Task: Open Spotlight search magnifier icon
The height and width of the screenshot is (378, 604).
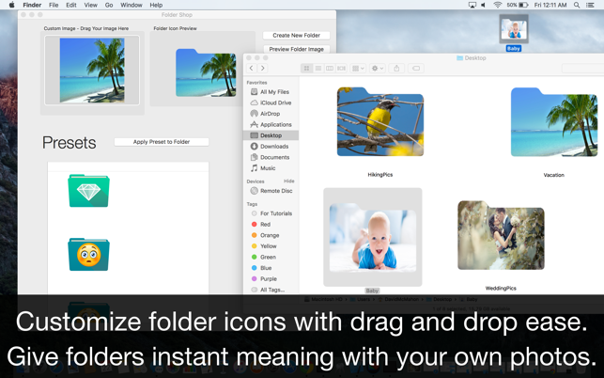Action: pyautogui.click(x=576, y=5)
